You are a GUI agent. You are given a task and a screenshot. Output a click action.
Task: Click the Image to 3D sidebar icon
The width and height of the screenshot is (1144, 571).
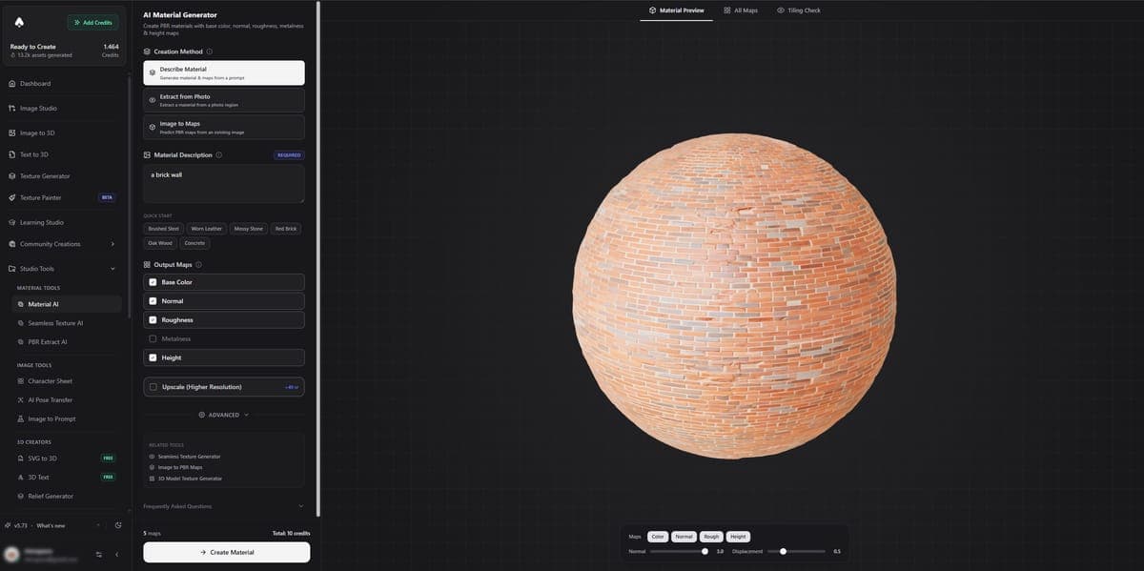(11, 133)
